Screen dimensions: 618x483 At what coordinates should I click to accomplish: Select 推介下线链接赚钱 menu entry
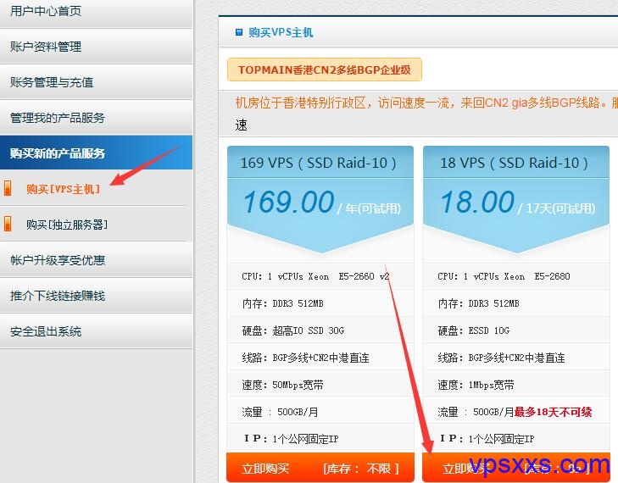pyautogui.click(x=58, y=296)
